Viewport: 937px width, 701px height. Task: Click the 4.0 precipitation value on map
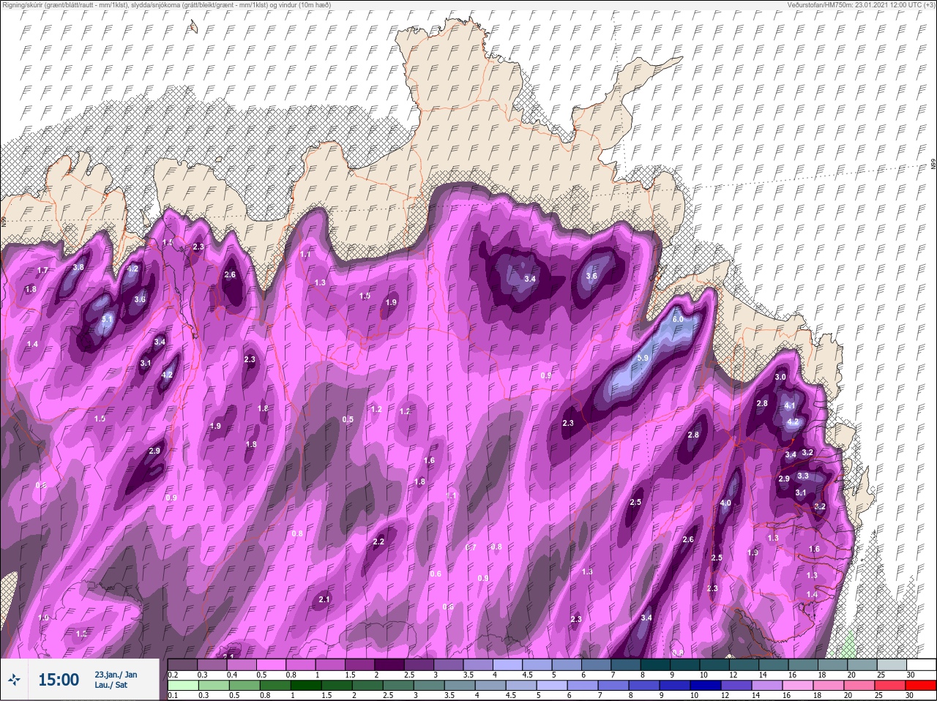725,503
